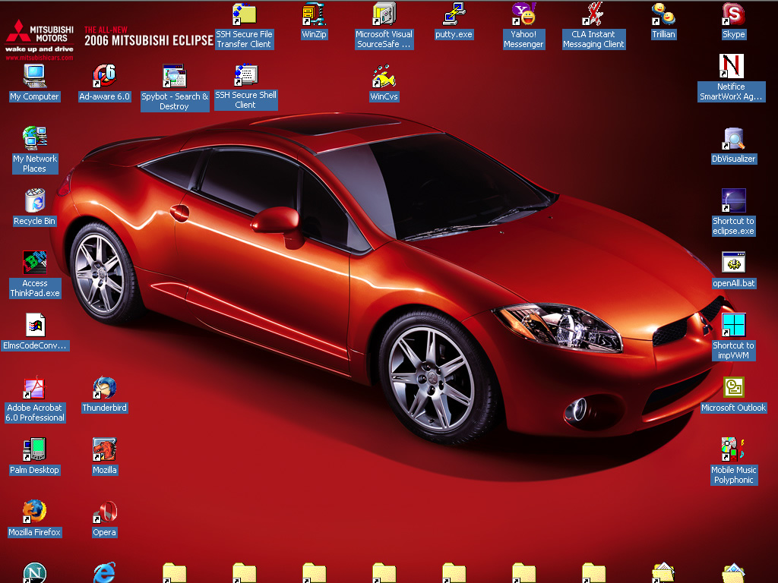Launch the Thunderbird mail shortcut
Viewport: 778px width, 583px height.
pos(104,388)
